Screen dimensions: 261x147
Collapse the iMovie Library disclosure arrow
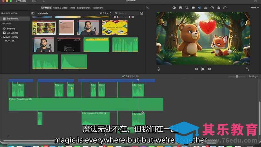(x=1, y=37)
